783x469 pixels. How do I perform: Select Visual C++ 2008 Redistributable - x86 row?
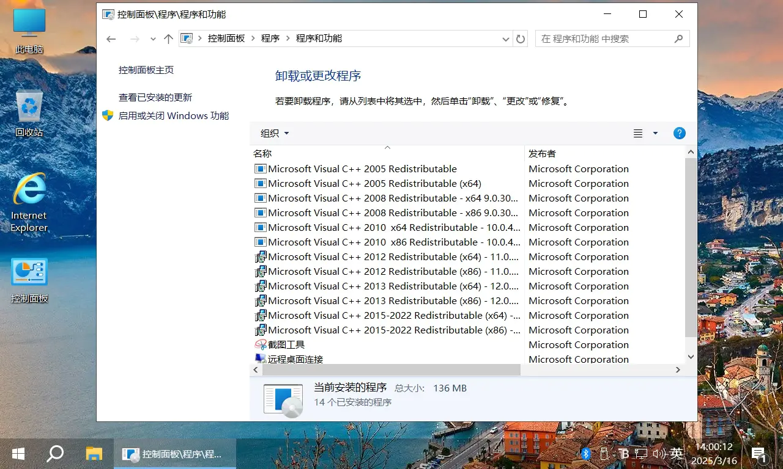click(x=467, y=213)
